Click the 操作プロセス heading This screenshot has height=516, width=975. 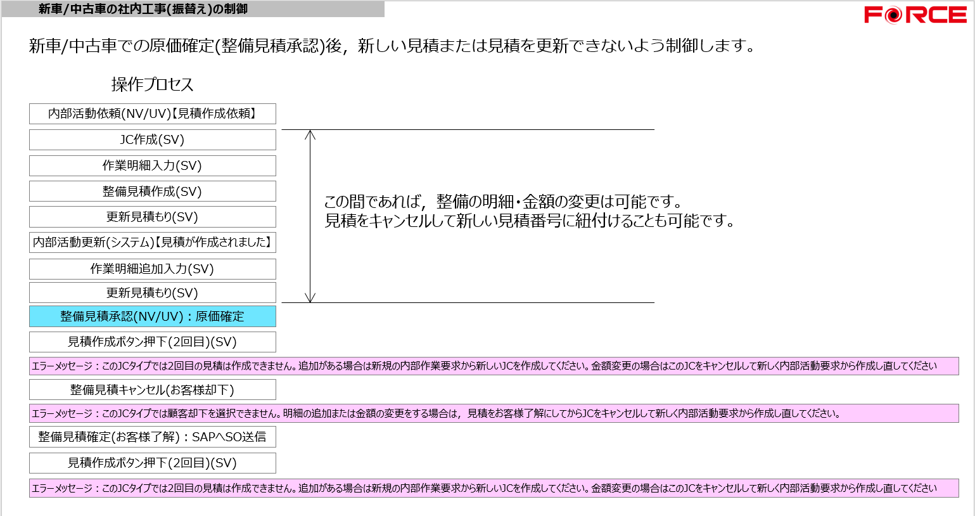point(152,84)
